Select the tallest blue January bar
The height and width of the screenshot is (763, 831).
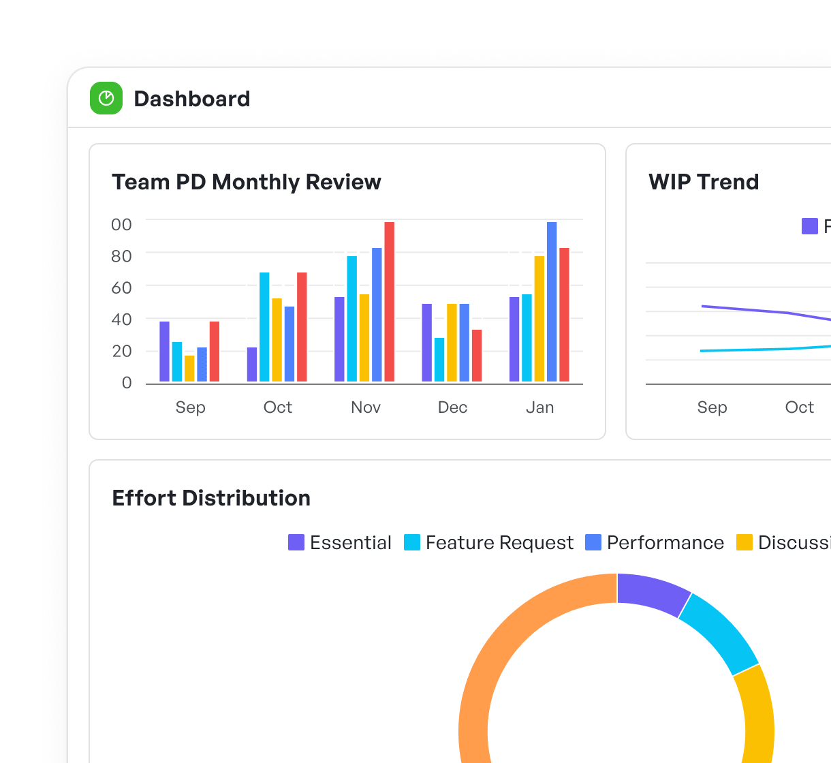tap(552, 302)
